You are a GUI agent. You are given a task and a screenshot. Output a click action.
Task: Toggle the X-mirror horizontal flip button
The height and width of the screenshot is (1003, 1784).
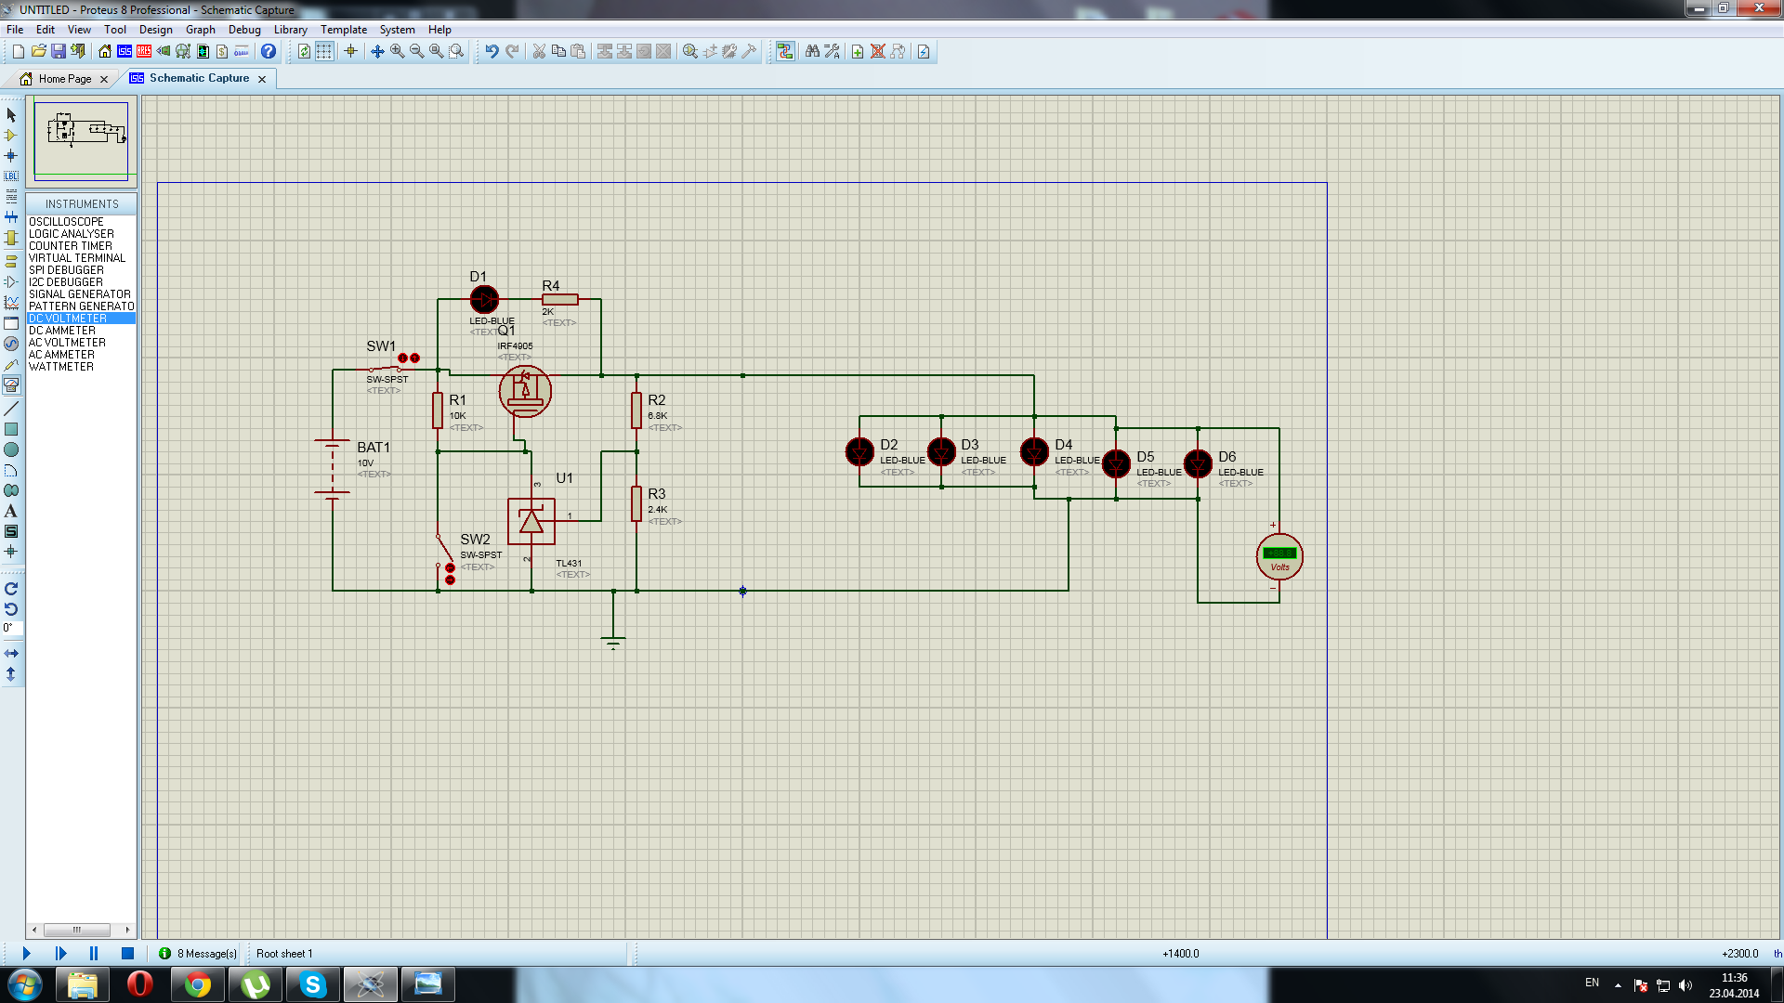(11, 654)
